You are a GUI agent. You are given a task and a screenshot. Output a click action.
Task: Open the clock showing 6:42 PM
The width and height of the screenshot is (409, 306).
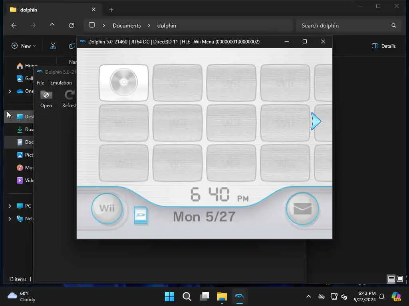[365, 296]
